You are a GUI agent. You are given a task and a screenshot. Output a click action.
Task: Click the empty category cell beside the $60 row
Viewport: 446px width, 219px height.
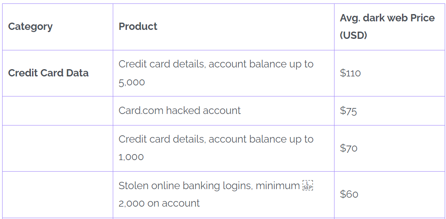(58, 194)
